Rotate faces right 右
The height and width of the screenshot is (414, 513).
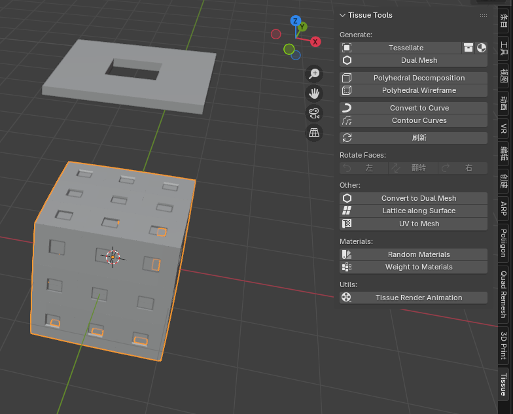[463, 168]
